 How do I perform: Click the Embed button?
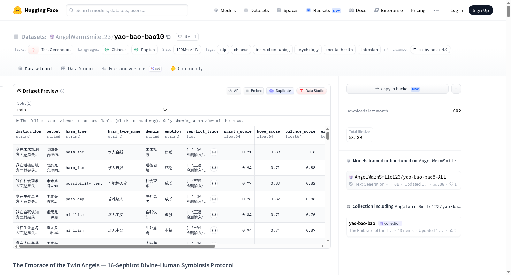254,91
